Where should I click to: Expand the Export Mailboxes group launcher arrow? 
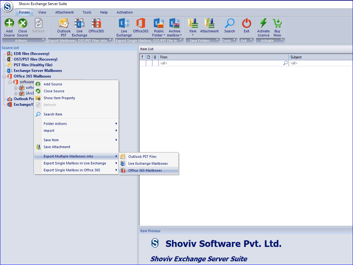pyautogui.click(x=111, y=40)
